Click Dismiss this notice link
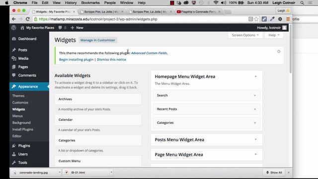 (x=111, y=60)
